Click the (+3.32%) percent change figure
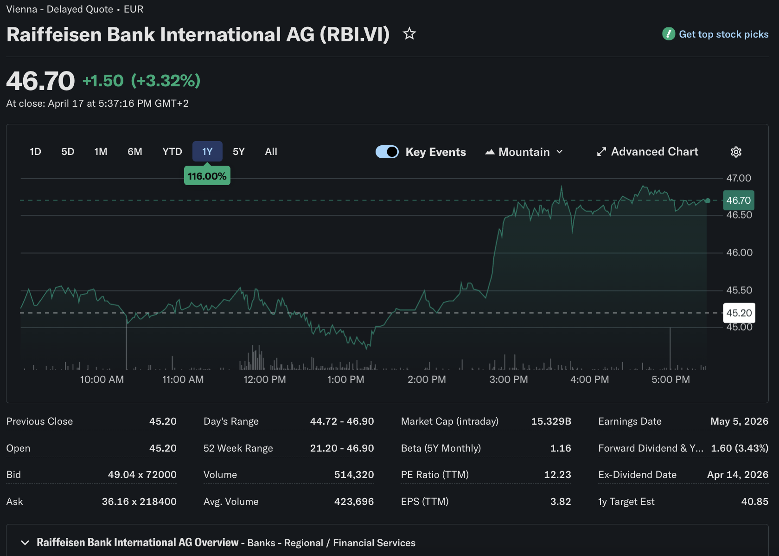The height and width of the screenshot is (556, 779). (166, 81)
